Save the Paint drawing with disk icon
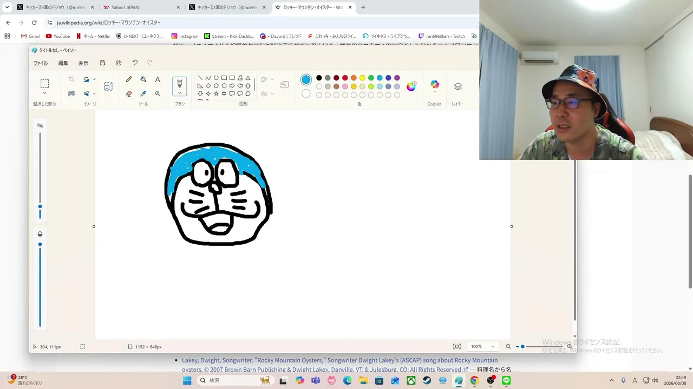 point(102,63)
